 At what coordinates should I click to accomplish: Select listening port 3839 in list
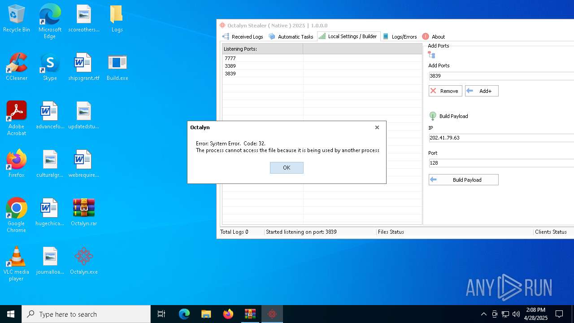point(322,74)
